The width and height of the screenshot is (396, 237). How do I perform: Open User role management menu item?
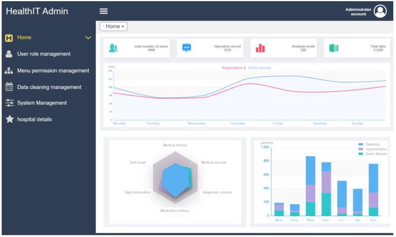pyautogui.click(x=44, y=54)
